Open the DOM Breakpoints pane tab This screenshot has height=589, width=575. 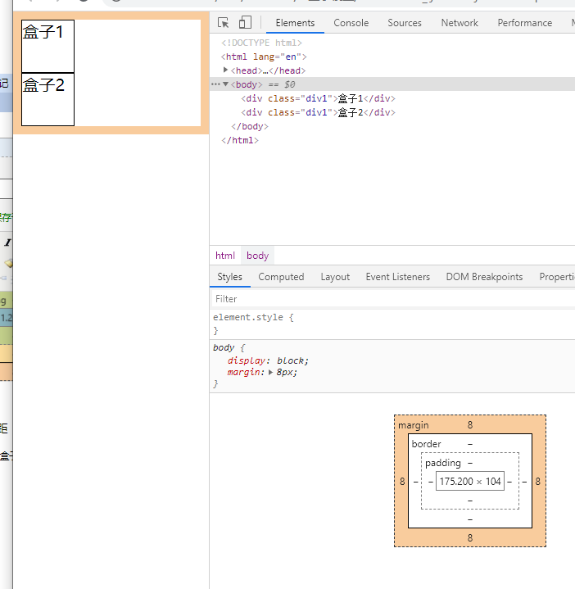(x=484, y=277)
